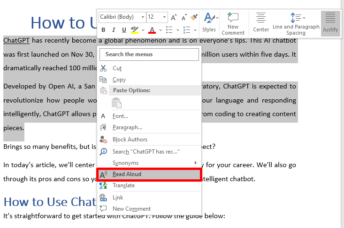Click the "How to Use Chat" heading
Image resolution: width=344 pixels, height=228 pixels.
[50, 202]
